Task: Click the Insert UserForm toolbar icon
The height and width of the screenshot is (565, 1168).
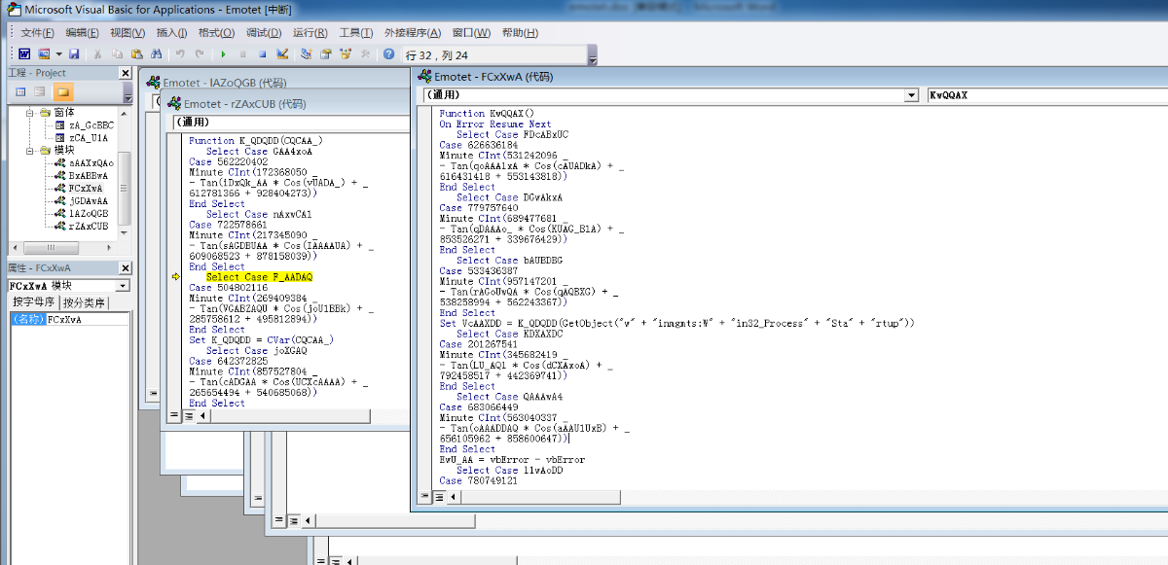Action: (44, 54)
